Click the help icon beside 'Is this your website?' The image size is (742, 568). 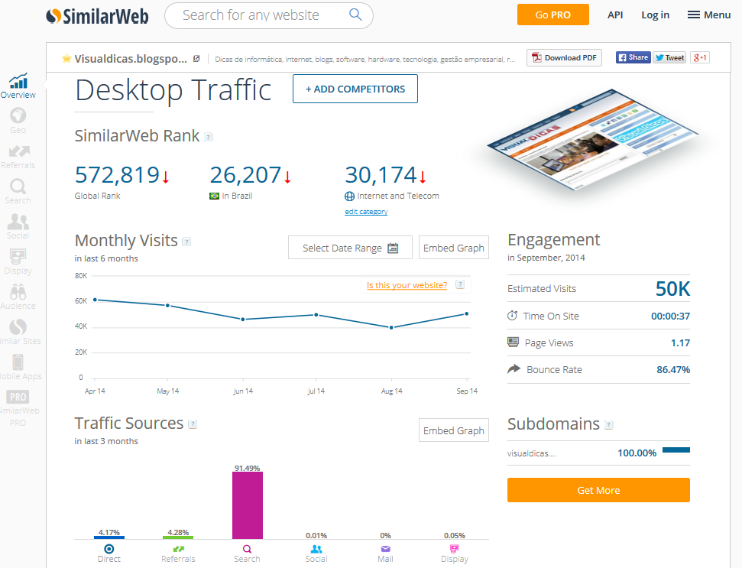(460, 284)
